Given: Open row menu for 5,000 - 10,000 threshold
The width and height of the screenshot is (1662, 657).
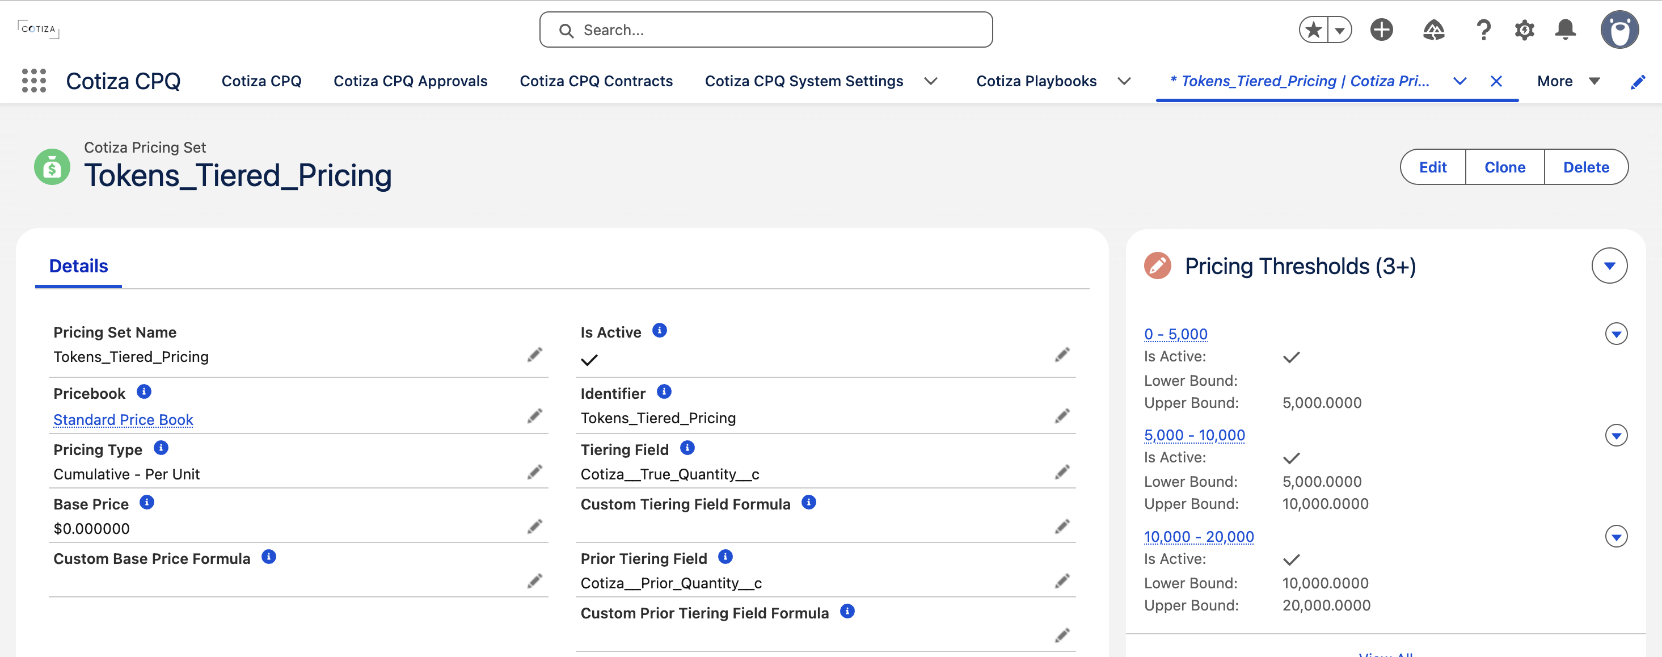Looking at the screenshot, I should [1615, 436].
